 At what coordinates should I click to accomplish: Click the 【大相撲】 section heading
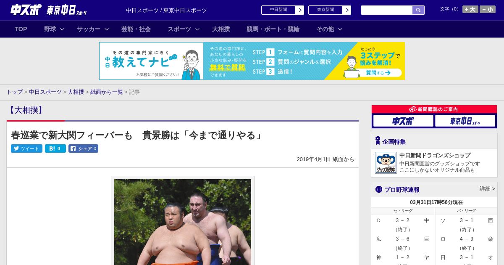click(26, 110)
